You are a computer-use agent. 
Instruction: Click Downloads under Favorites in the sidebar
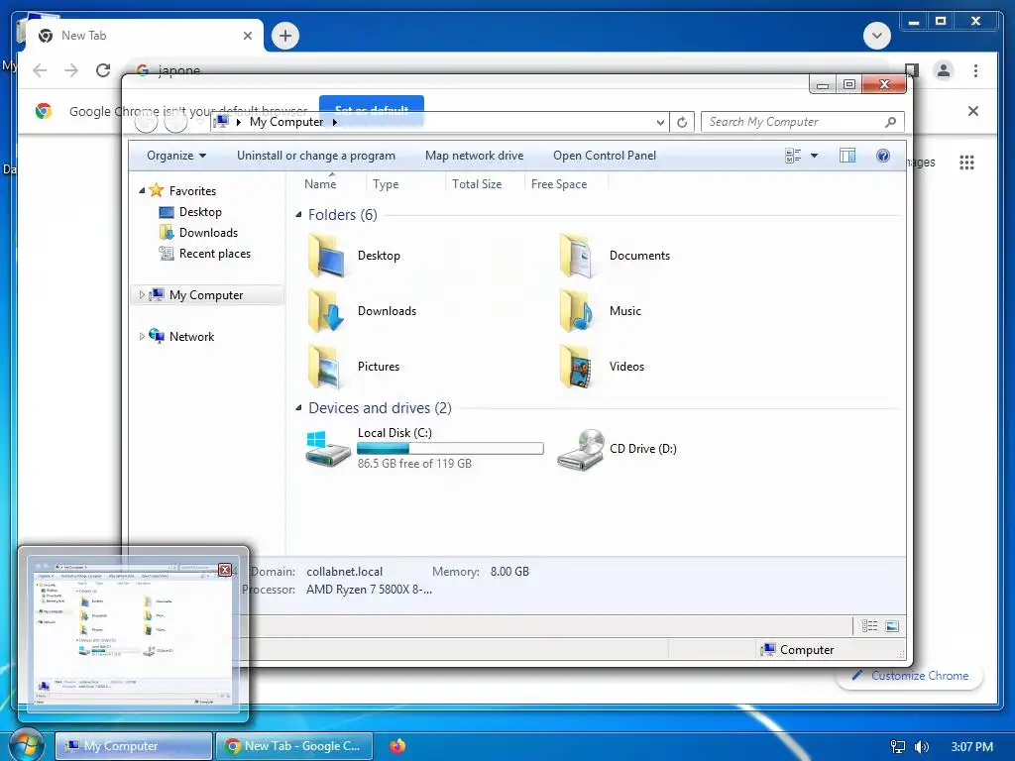click(x=208, y=232)
